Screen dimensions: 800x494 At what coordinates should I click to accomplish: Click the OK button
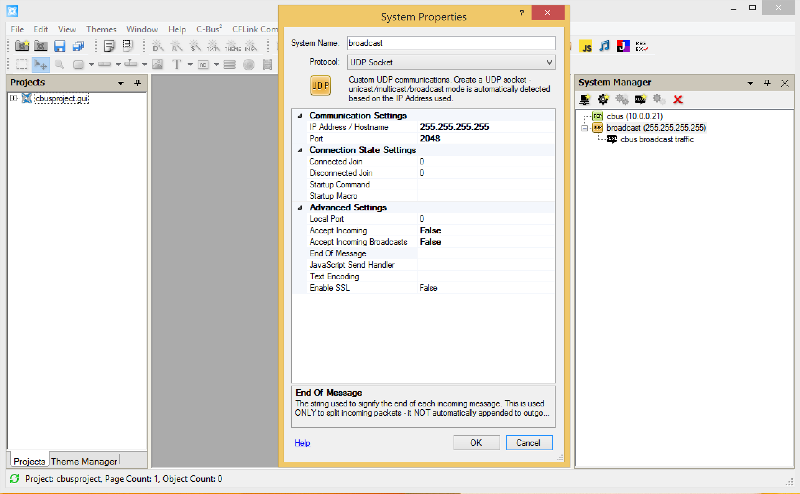476,443
